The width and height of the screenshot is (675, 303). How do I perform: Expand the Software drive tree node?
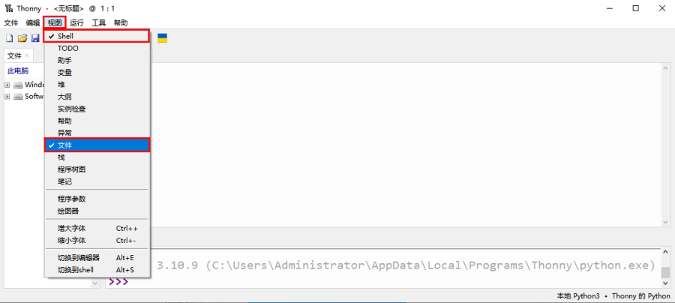click(x=7, y=97)
